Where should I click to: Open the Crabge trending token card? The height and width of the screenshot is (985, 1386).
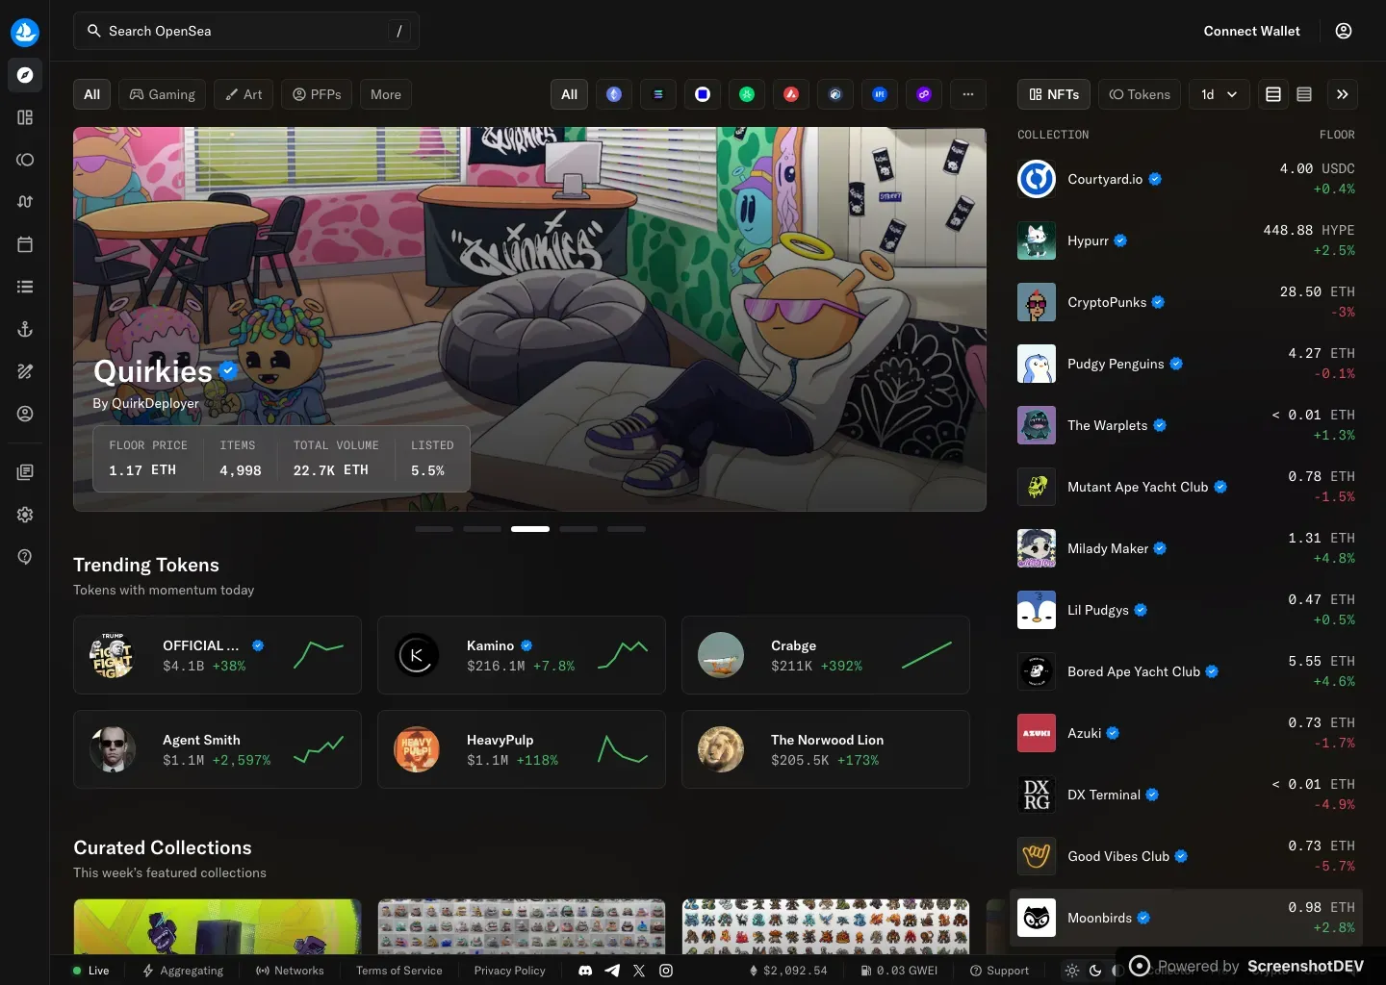point(826,655)
